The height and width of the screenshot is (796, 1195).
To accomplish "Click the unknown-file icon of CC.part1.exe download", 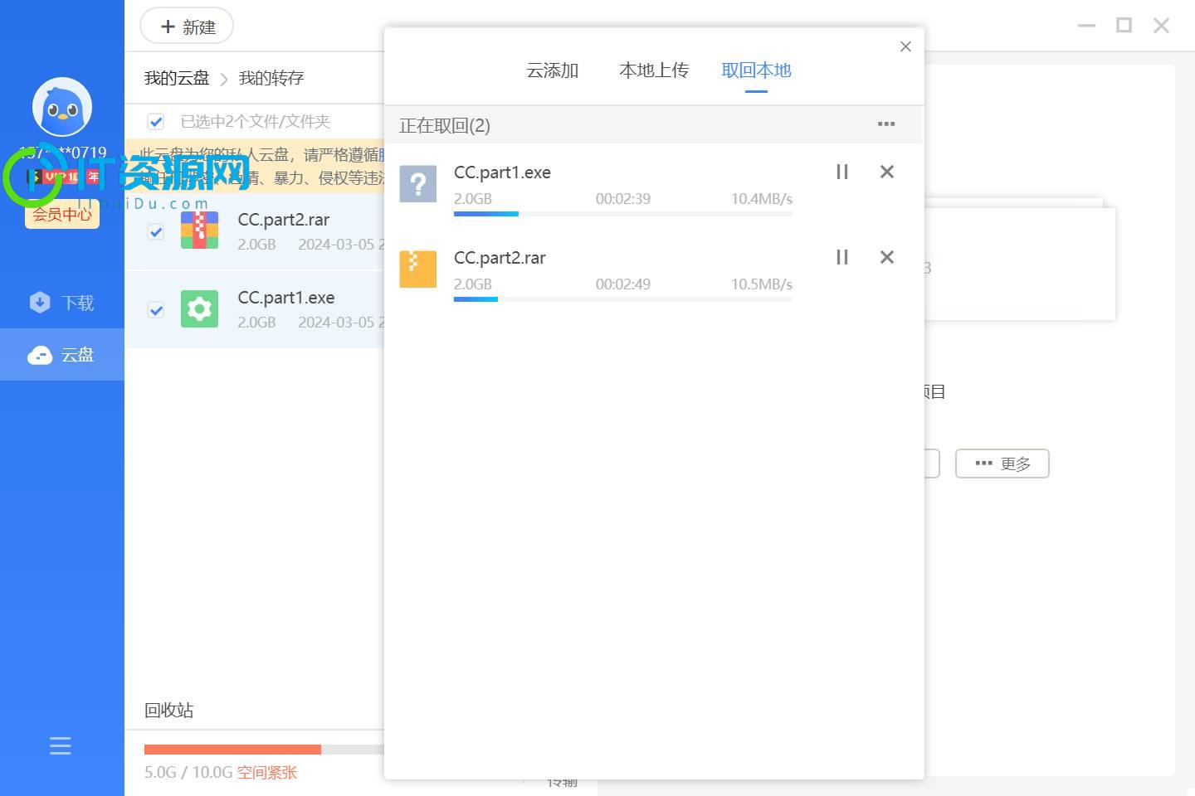I will pos(418,183).
